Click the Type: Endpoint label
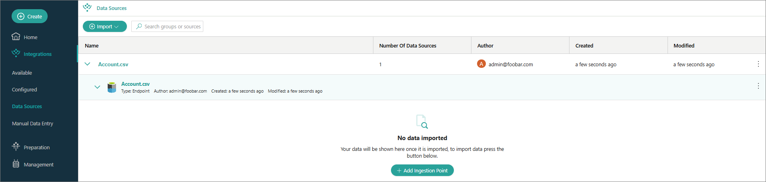Image resolution: width=766 pixels, height=182 pixels. (x=135, y=91)
